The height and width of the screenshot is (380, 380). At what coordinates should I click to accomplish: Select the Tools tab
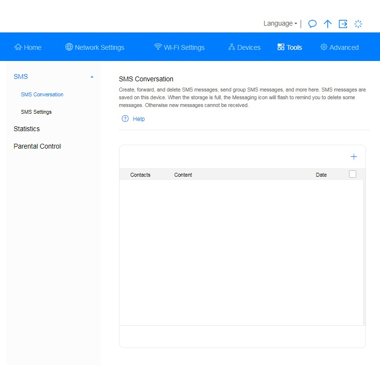pos(289,47)
